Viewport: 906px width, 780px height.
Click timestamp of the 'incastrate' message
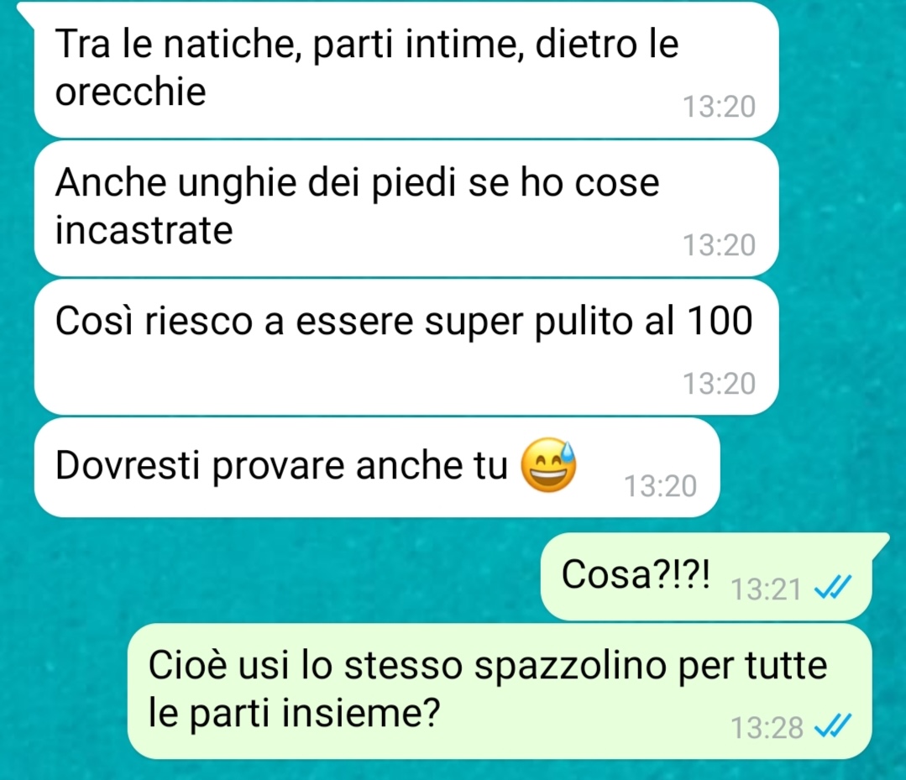point(720,245)
